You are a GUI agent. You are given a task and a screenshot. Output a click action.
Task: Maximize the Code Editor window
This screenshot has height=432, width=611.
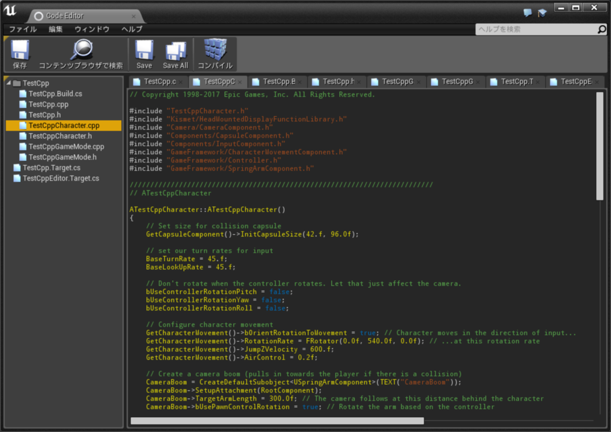click(576, 8)
